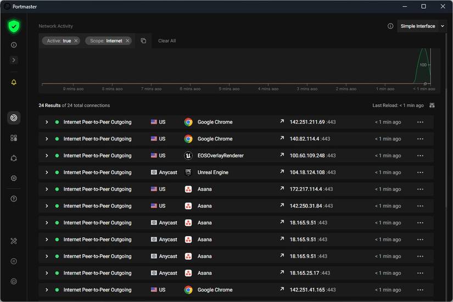The height and width of the screenshot is (302, 453).
Task: Open the Help question mark sidebar icon
Action: pos(14,199)
